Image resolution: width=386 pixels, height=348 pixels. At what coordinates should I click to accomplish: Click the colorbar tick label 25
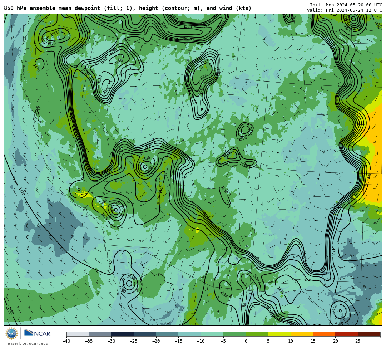pos(358,341)
